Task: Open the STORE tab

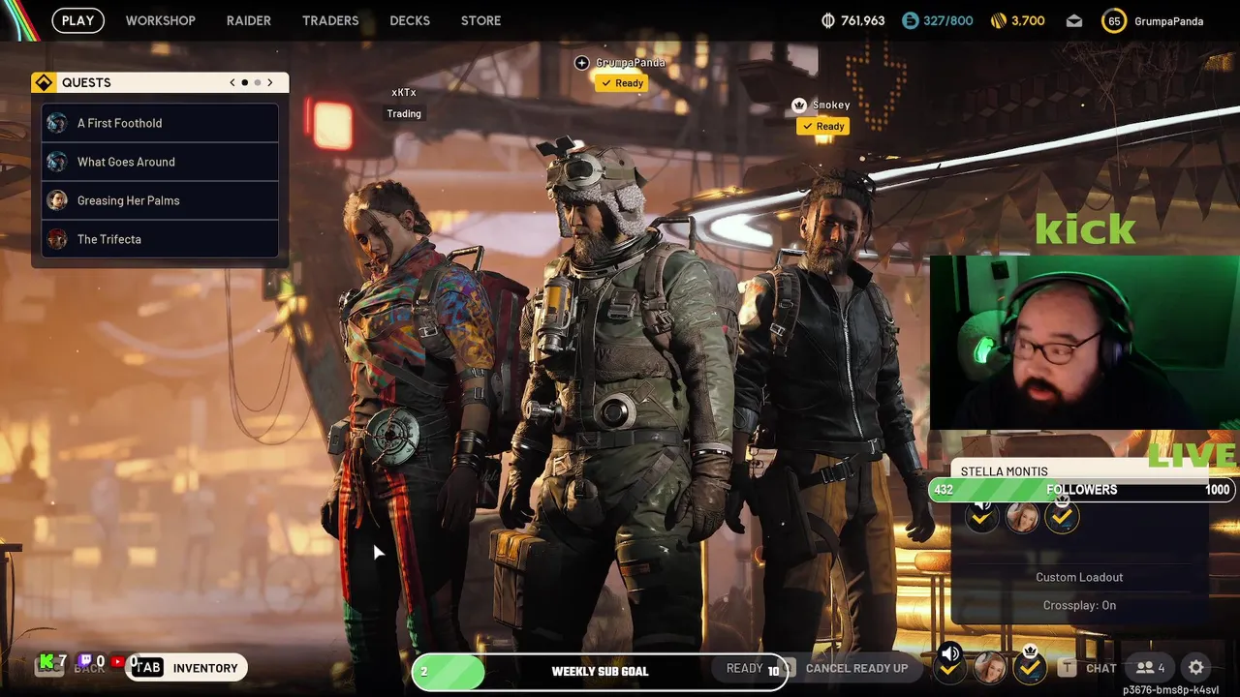Action: click(481, 20)
